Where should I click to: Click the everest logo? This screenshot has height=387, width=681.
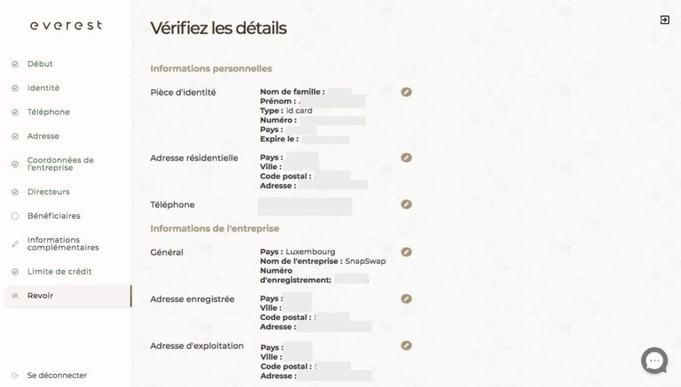(x=66, y=26)
